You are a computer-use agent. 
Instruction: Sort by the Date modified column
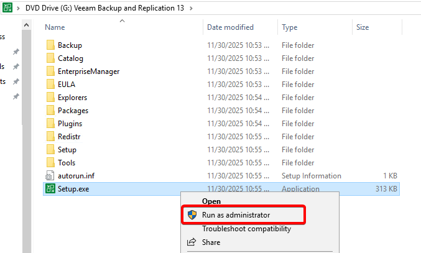(230, 27)
